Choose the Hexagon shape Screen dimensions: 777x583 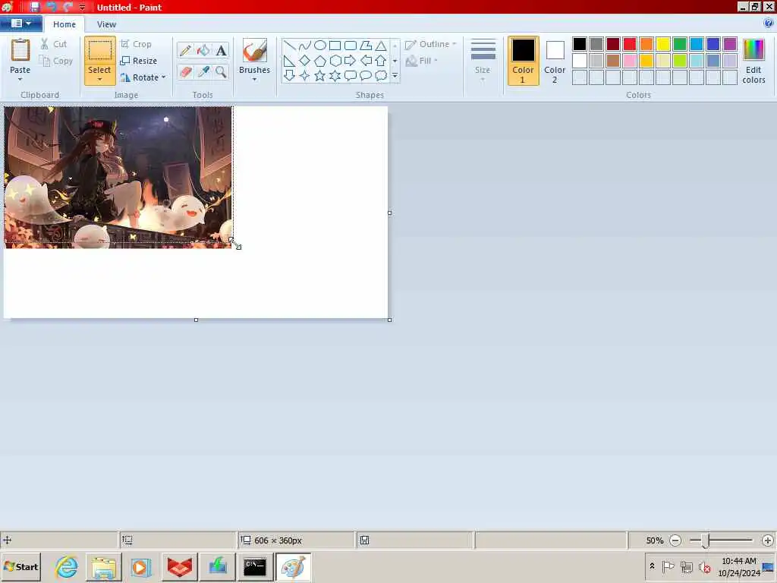335,61
